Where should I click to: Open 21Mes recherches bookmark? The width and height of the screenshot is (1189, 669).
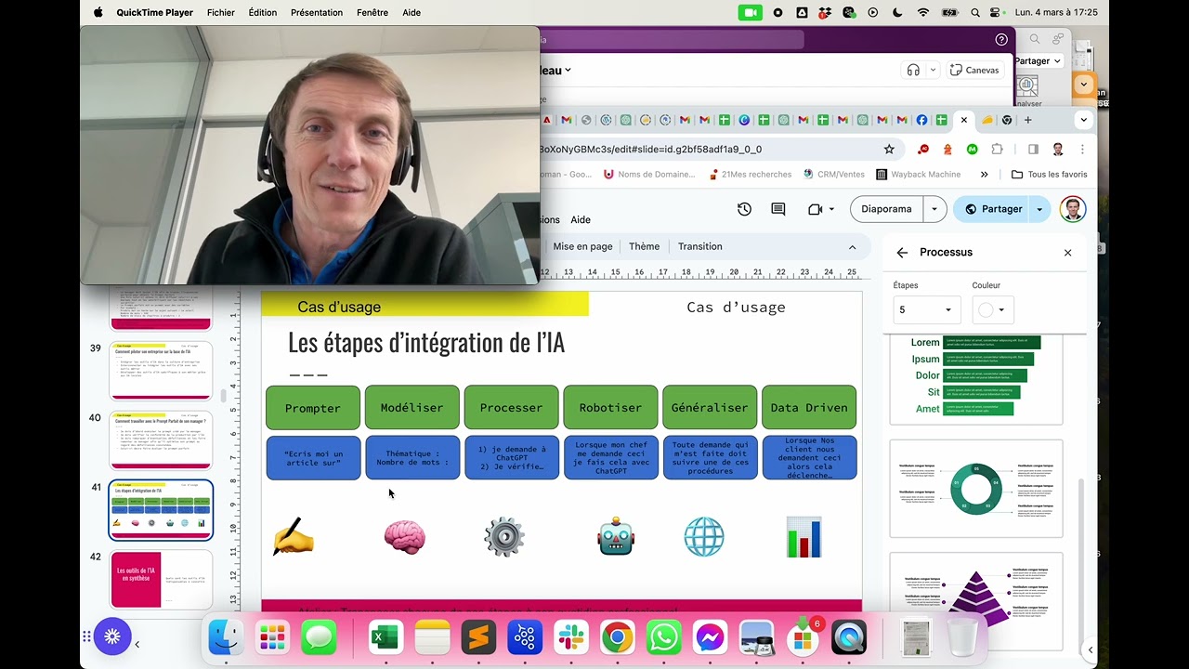coord(750,174)
